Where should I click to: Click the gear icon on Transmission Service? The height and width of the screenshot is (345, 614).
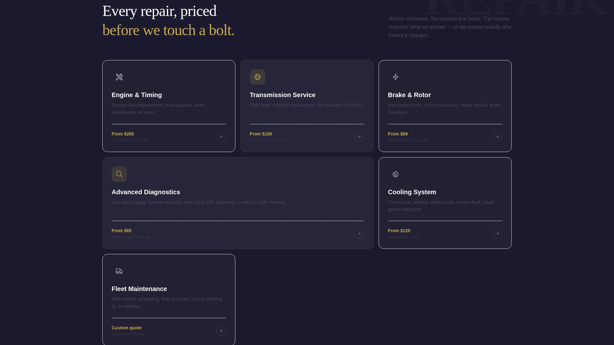tap(257, 77)
